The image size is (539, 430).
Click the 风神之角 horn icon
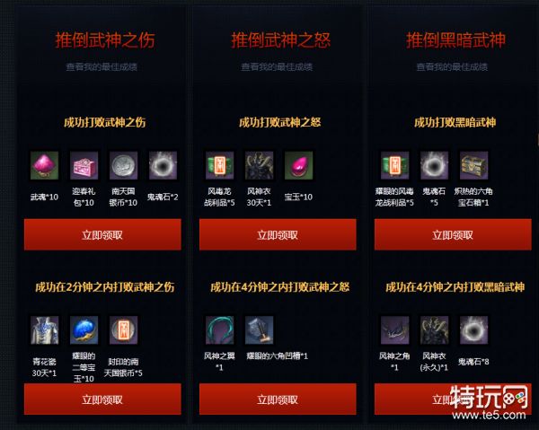[395, 330]
